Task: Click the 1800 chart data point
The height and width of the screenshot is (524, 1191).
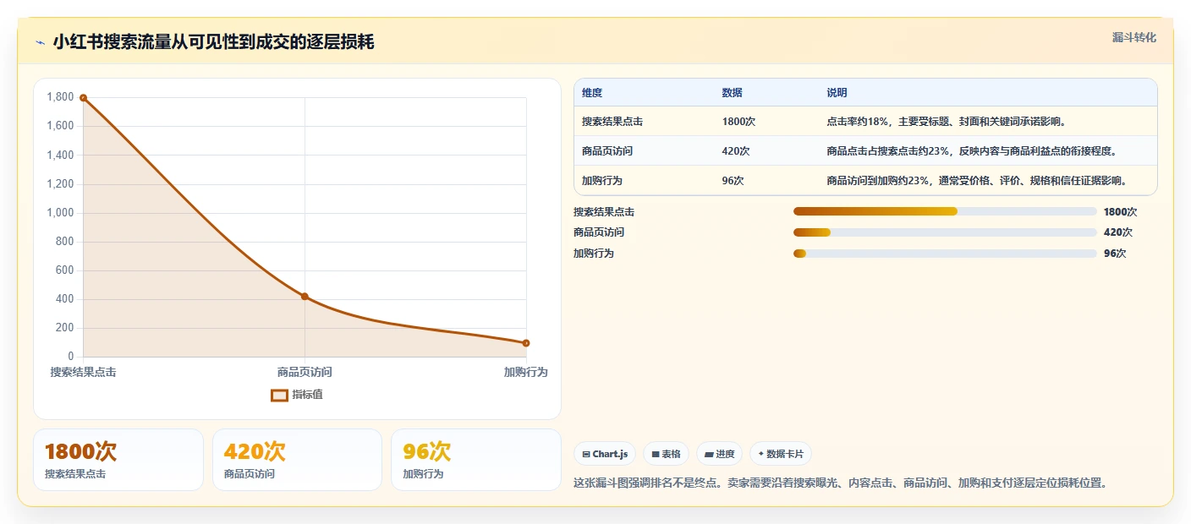Action: 83,98
